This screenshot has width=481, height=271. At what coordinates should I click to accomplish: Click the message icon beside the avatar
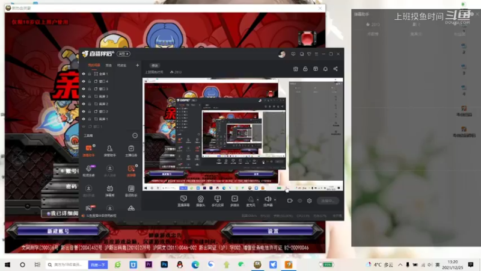pyautogui.click(x=293, y=54)
